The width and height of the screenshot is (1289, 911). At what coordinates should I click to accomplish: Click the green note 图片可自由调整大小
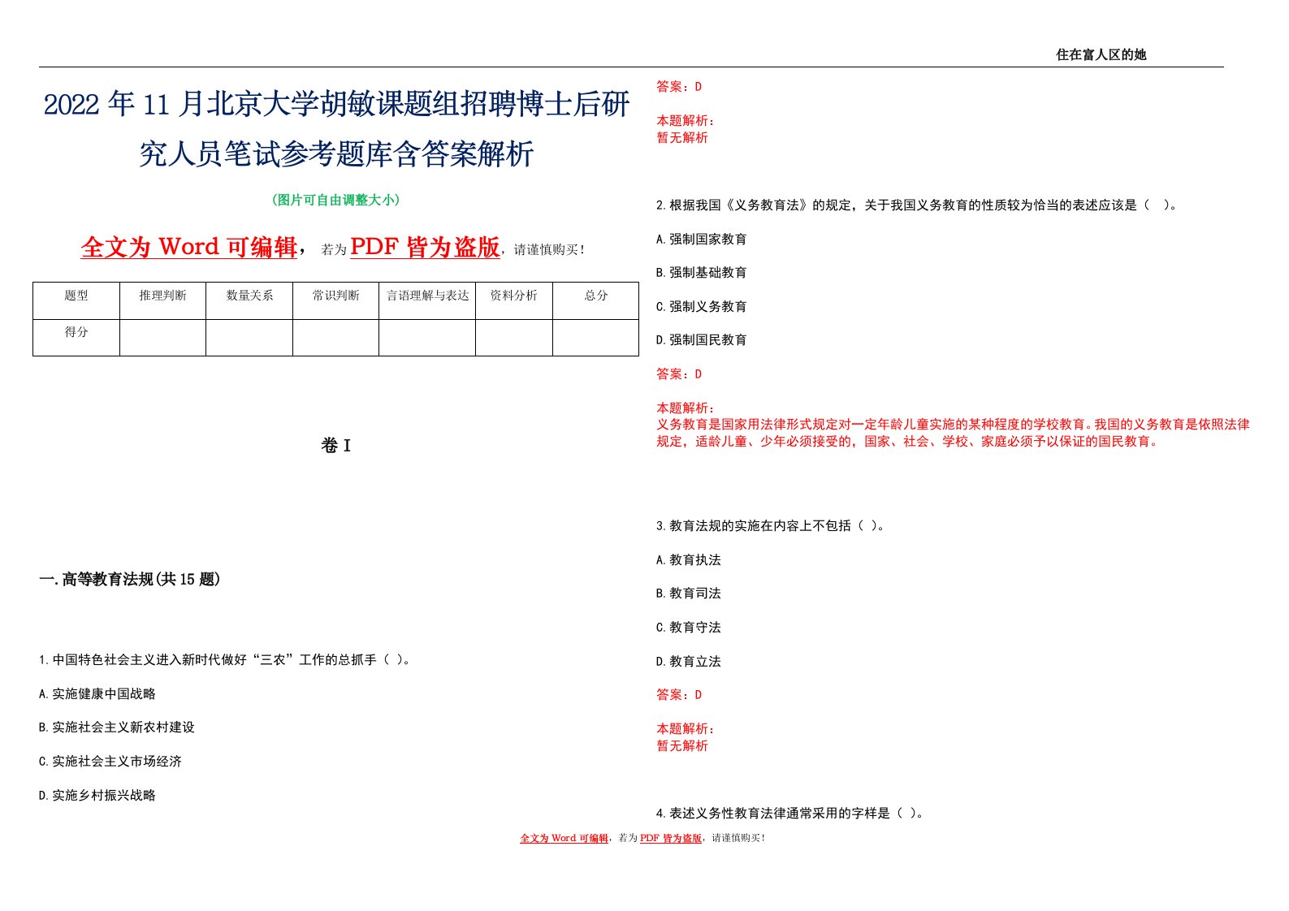click(335, 200)
